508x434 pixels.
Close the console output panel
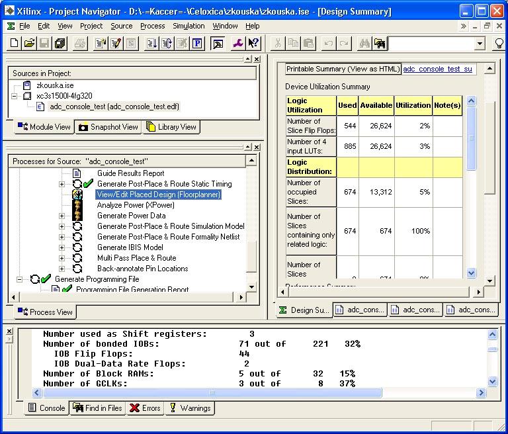9,331
